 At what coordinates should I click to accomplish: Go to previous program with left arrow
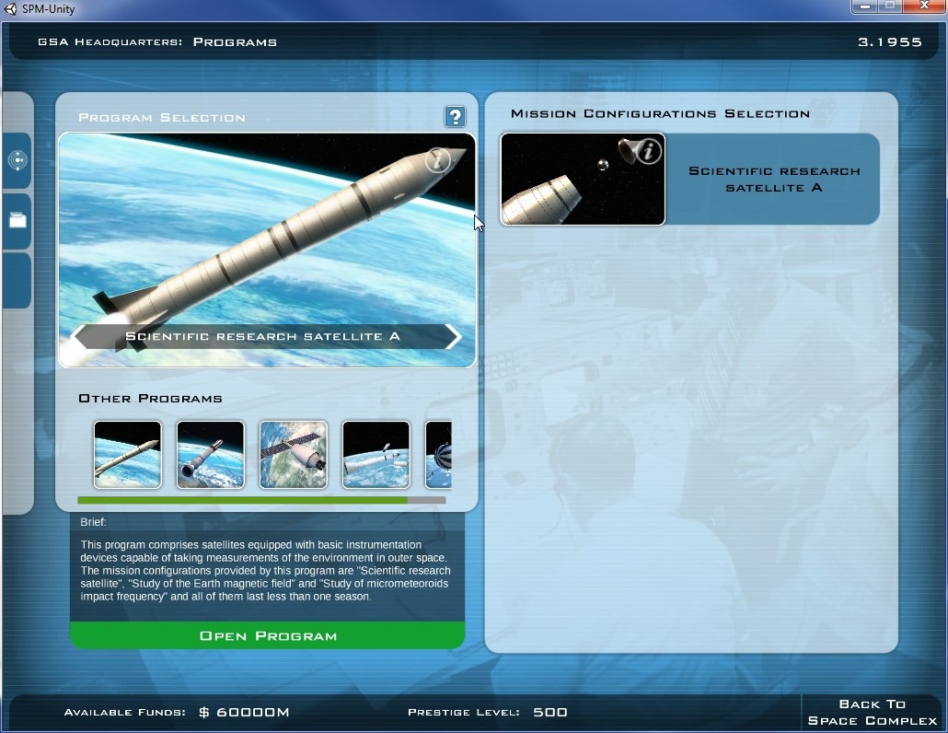click(81, 337)
